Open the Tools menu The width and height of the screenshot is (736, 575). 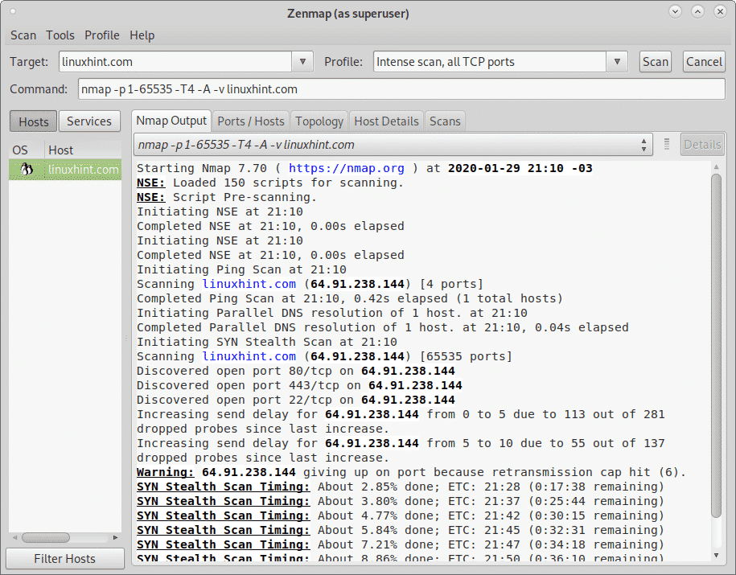click(x=60, y=35)
